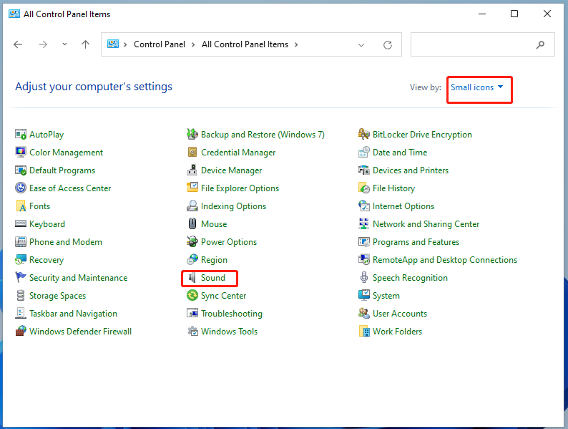Open System link
This screenshot has height=429, width=568.
coord(386,296)
